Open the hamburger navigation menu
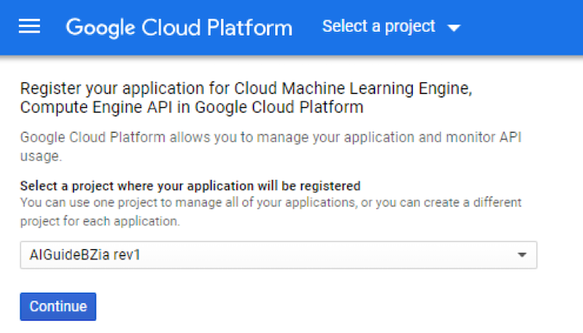This screenshot has height=333, width=583. (x=29, y=27)
